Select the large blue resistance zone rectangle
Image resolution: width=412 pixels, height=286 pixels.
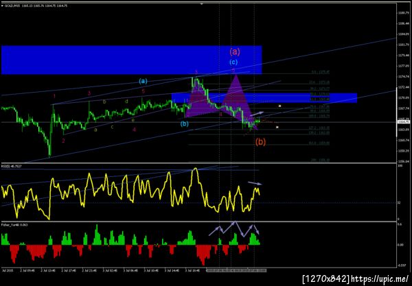click(131, 60)
